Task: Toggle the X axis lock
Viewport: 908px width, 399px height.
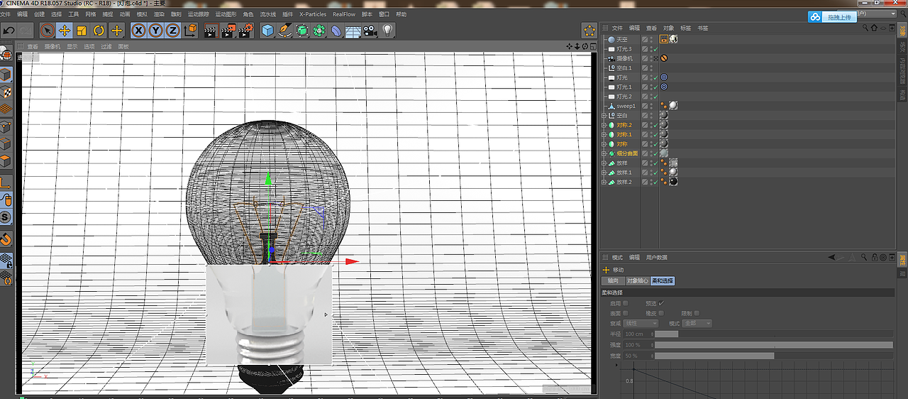Action: [x=139, y=31]
